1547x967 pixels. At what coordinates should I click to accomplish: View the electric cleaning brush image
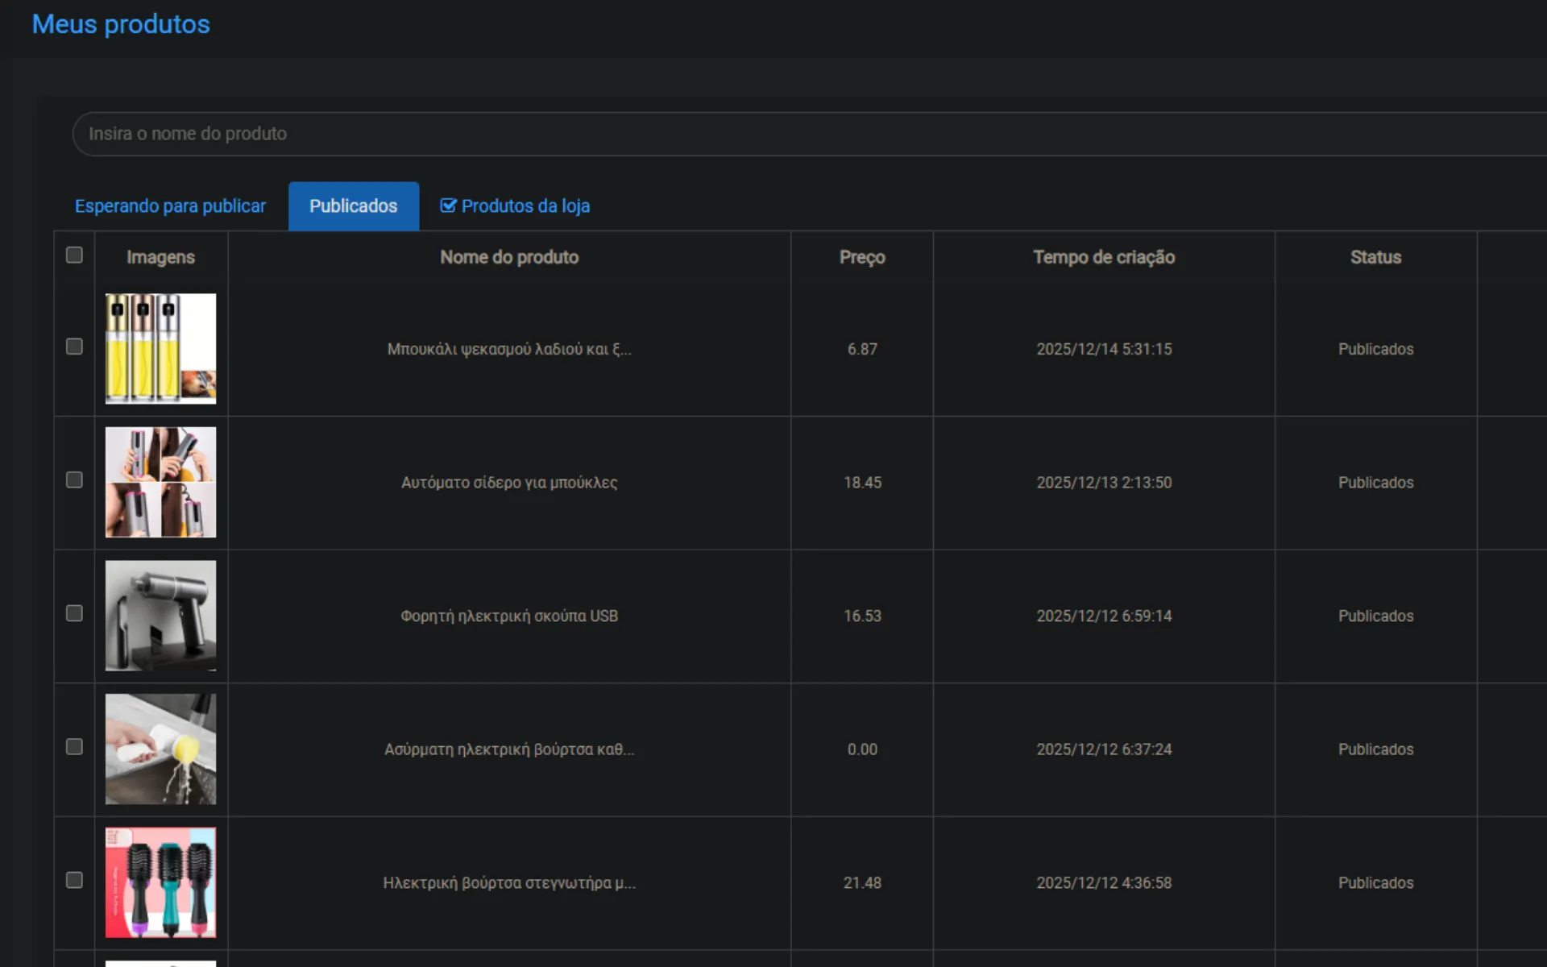tap(161, 749)
